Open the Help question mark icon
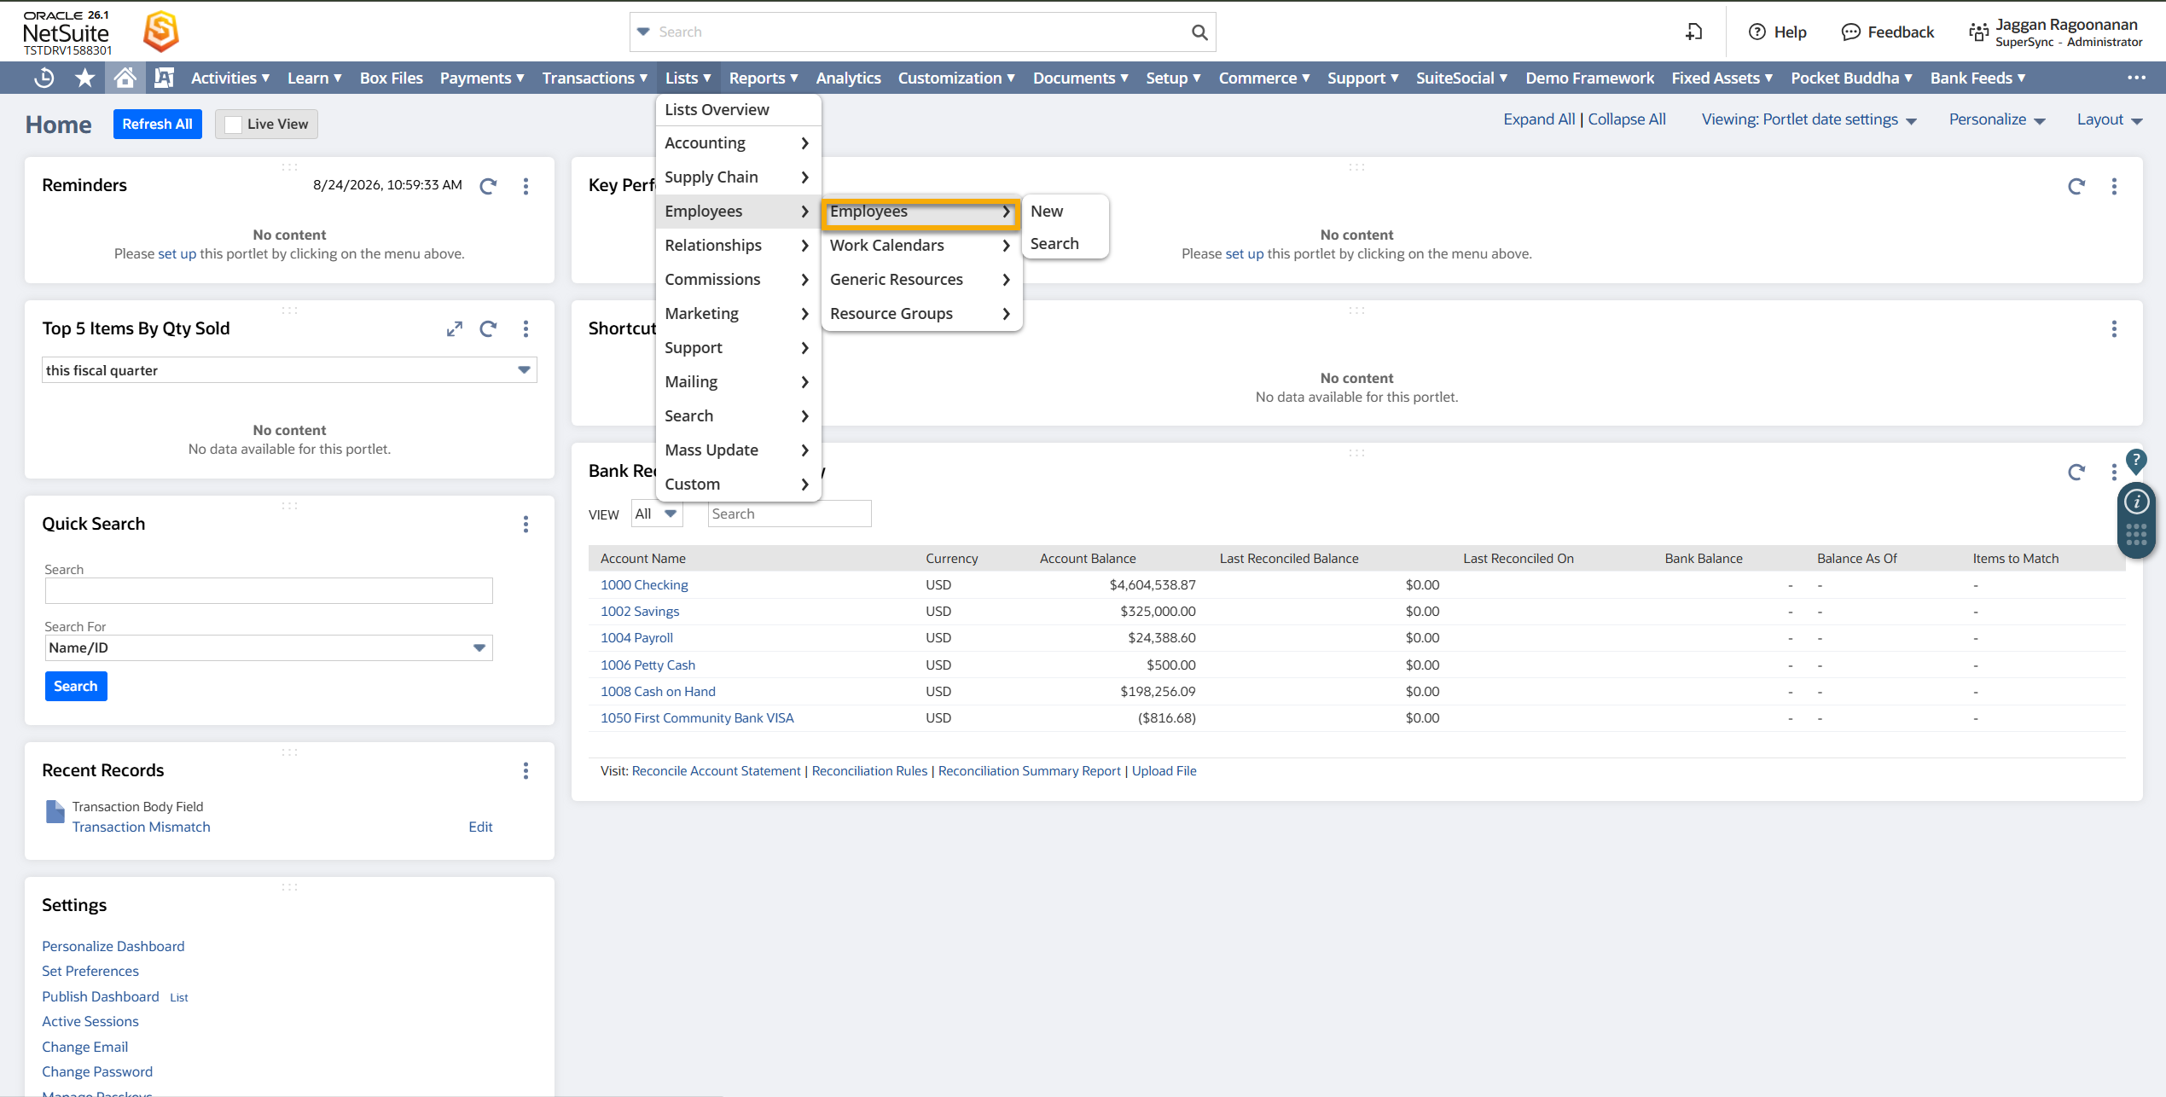The height and width of the screenshot is (1097, 2166). click(x=1757, y=32)
